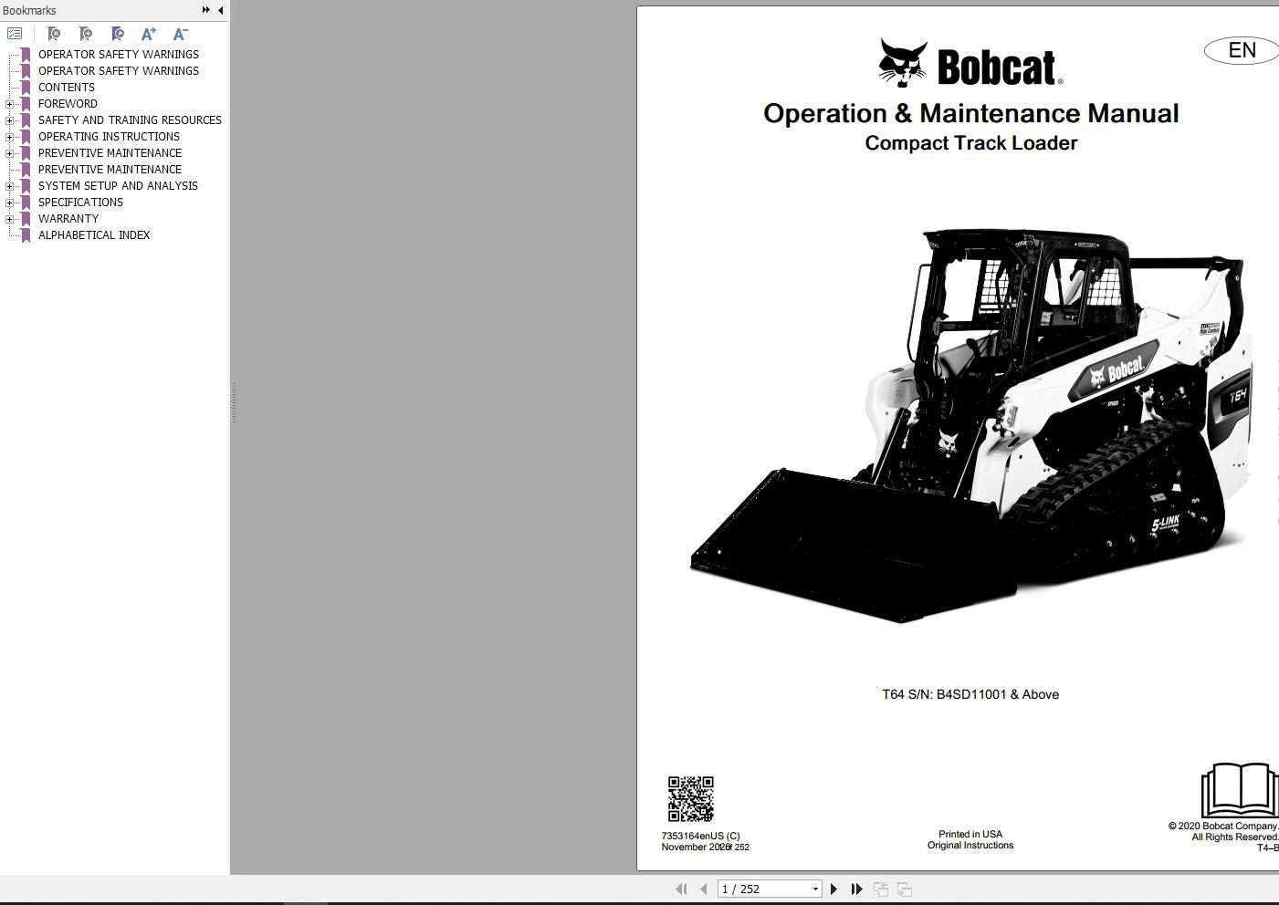The image size is (1279, 905).
Task: Select the WARRANTY bookmark
Action: pos(68,218)
